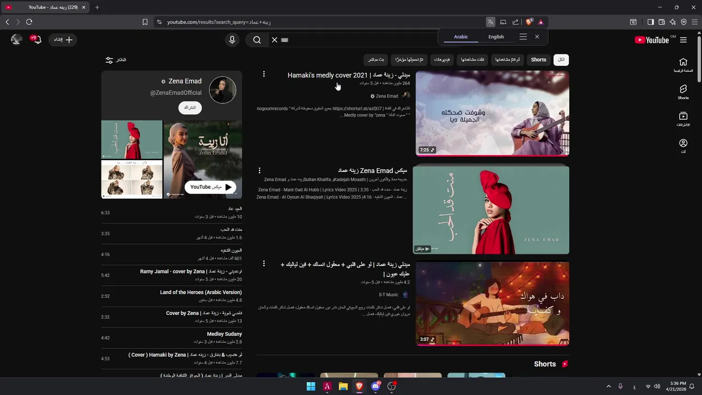This screenshot has height=395, width=702.
Task: Open the Zena Emad channel avatar in card
Action: (223, 90)
